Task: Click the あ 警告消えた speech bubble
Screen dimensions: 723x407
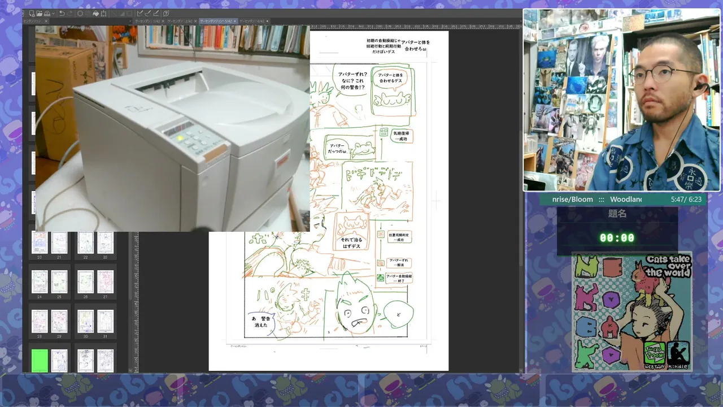Action: 260,322
